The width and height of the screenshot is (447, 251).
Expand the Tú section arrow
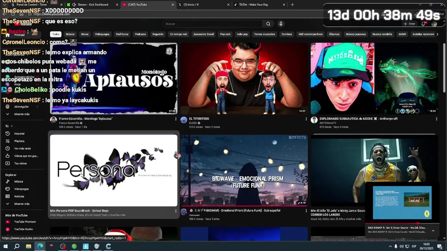point(12,126)
